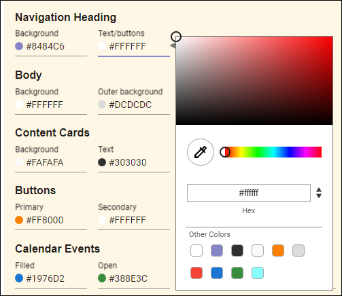The image size is (342, 296).
Task: Click Navigation Heading Text/buttons #FFFFFF field
Action: tap(134, 46)
